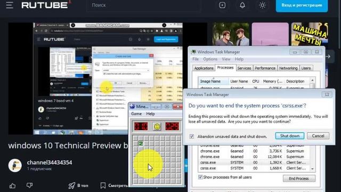Click the Смотреть bookmark icon

[x=103, y=186]
